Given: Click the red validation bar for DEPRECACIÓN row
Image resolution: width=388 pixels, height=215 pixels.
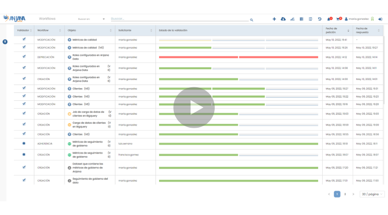Looking at the screenshot, I should pos(238,57).
